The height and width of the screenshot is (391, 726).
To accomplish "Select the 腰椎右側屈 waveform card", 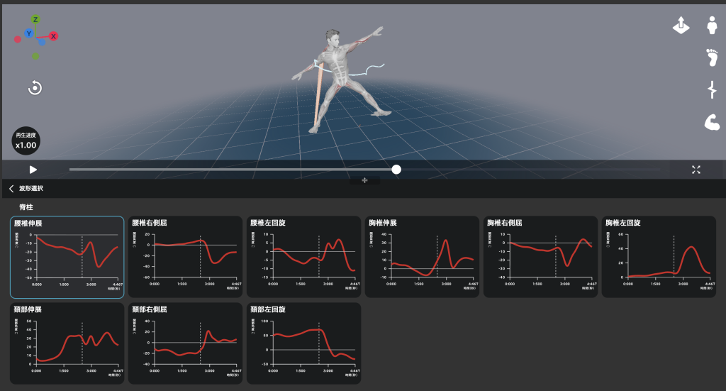I will coord(185,257).
